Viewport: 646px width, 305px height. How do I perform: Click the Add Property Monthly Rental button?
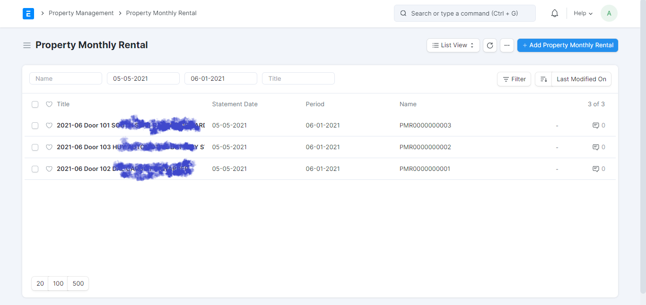tap(567, 45)
